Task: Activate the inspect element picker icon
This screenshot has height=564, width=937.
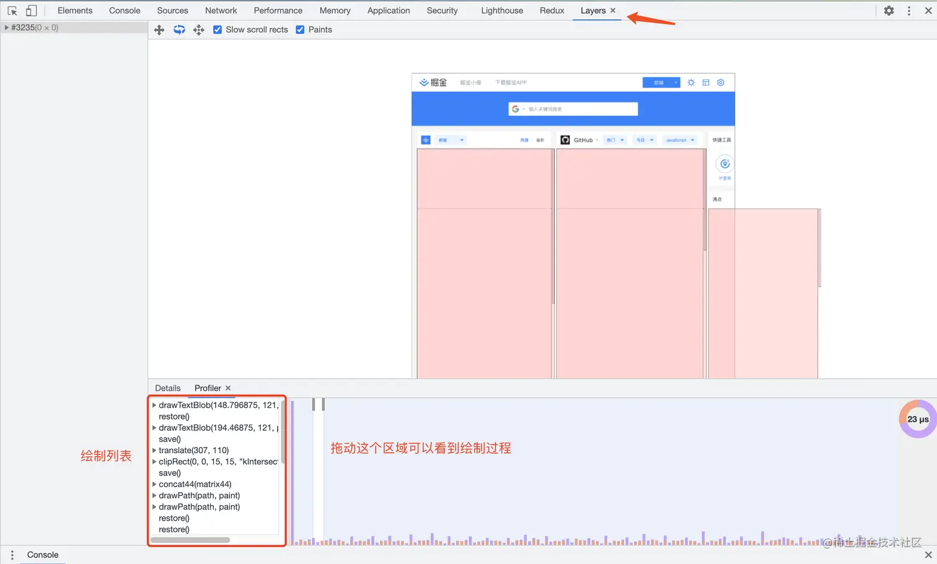Action: click(x=12, y=11)
